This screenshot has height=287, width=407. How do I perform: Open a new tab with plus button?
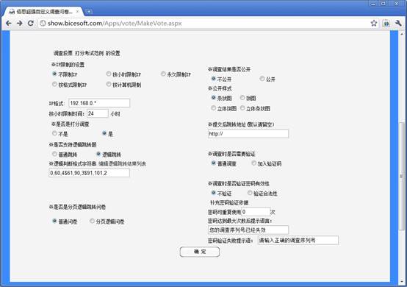click(x=88, y=12)
